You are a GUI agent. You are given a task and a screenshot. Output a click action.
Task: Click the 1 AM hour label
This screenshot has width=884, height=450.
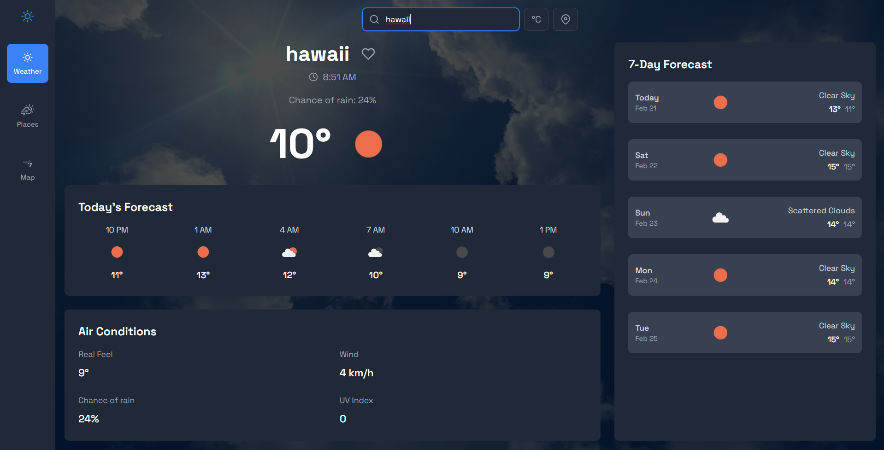coord(203,230)
